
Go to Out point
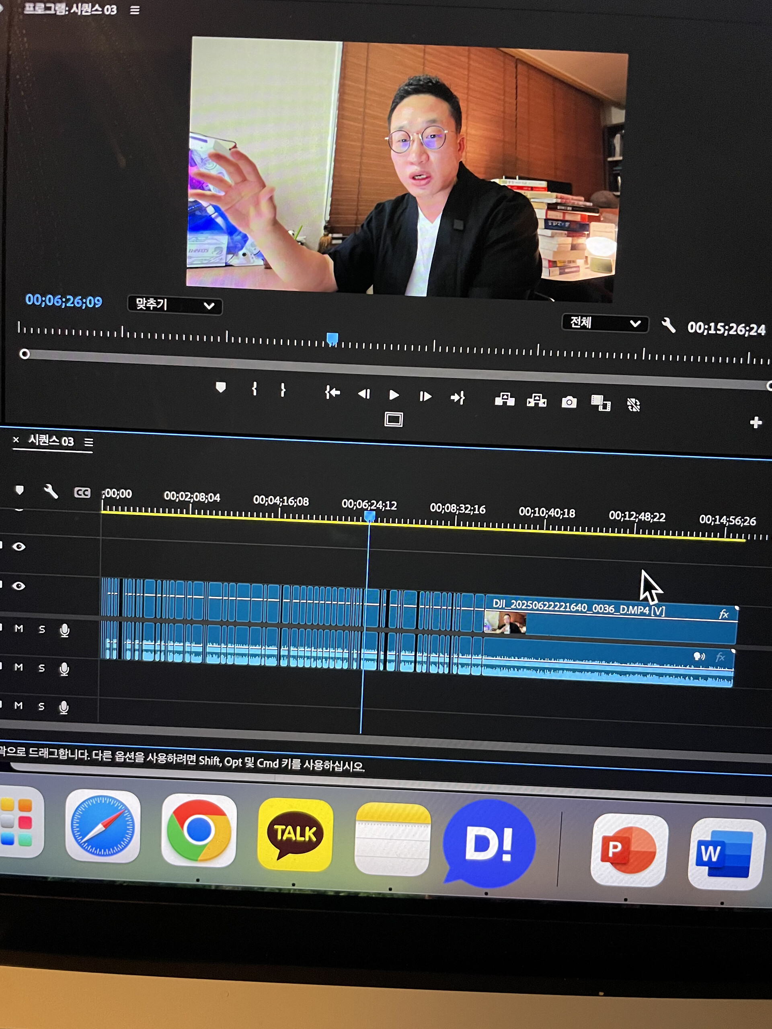pos(458,397)
